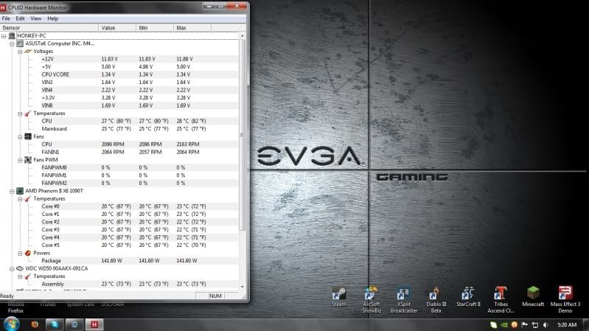This screenshot has height=331, width=589.
Task: Click the Action Center flag tray icon
Action: pos(525,324)
